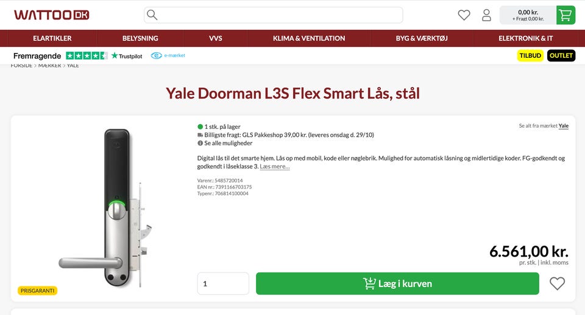This screenshot has height=315, width=585.
Task: Click the search magnifier icon
Action: coord(152,15)
